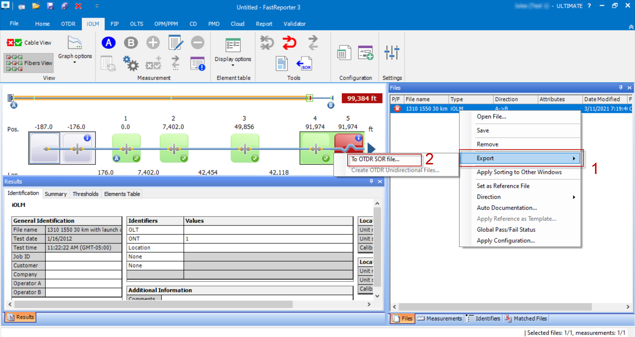Toggle measurement B direction

131,42
